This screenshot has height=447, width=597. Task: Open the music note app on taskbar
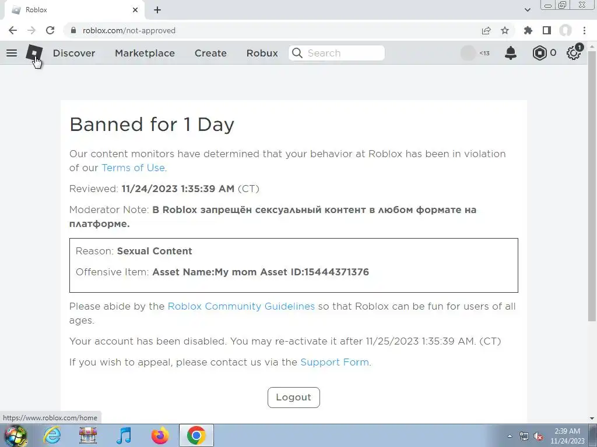[124, 435]
